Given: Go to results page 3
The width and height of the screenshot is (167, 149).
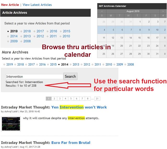Looking at the screenshot, I should click(x=60, y=99).
